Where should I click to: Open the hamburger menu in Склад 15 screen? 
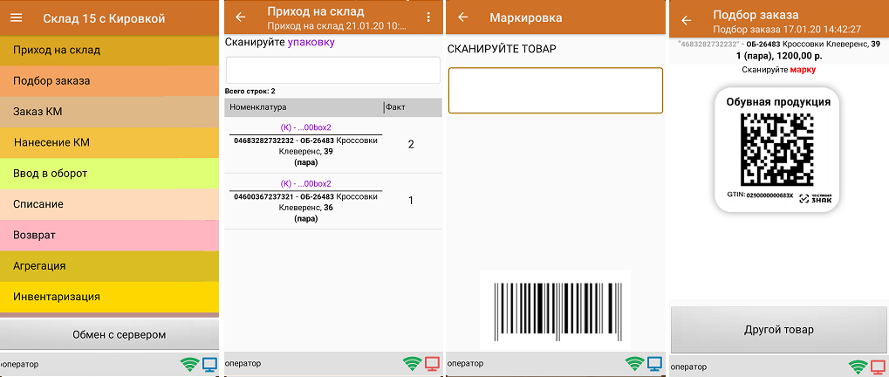coord(17,18)
